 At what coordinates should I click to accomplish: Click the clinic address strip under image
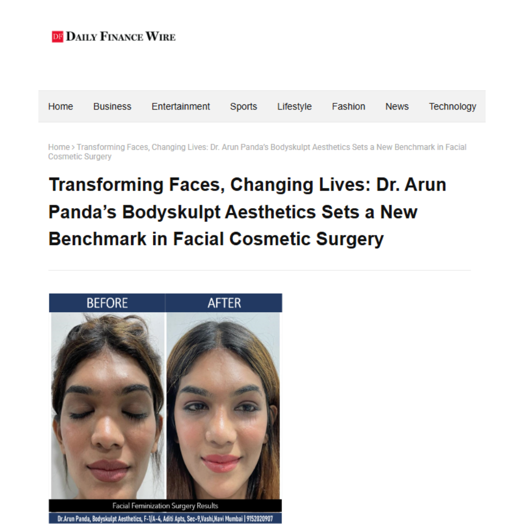point(165,518)
